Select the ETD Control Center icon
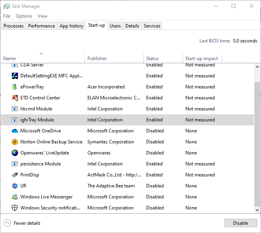Image resolution: width=261 pixels, height=233 pixels. (x=15, y=98)
